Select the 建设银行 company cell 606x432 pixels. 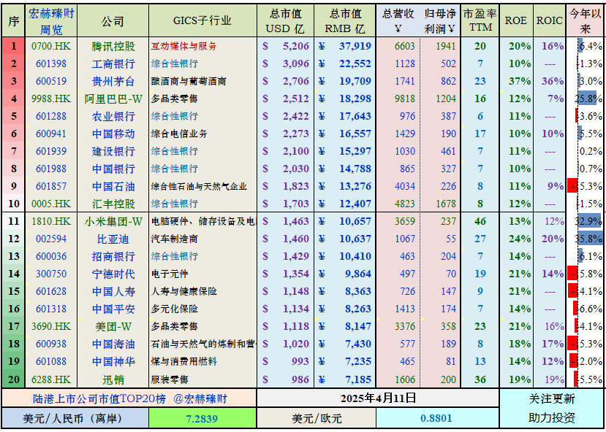pos(113,151)
